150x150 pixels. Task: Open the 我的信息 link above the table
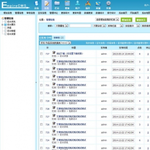click(x=90, y=43)
